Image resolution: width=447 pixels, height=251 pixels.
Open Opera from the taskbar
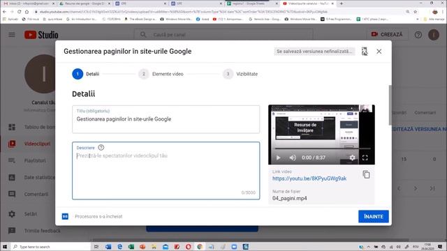click(x=189, y=247)
